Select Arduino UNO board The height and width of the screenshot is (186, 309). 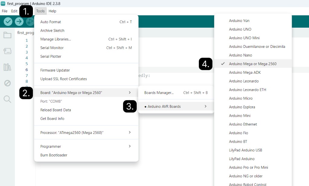tap(253, 29)
